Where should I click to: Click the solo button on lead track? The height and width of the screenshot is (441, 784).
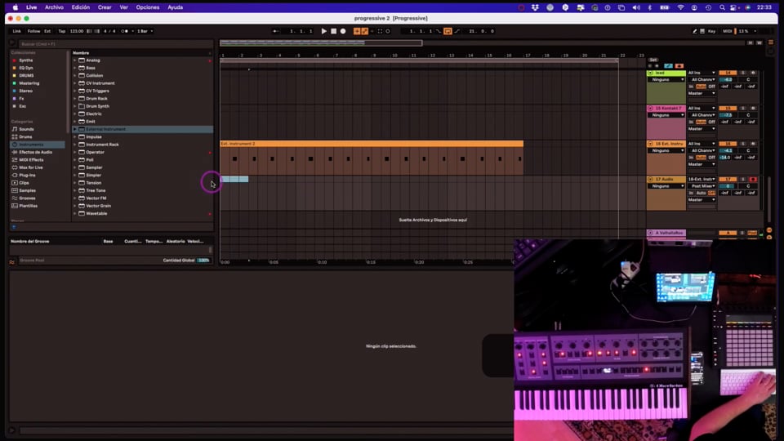[x=743, y=73]
